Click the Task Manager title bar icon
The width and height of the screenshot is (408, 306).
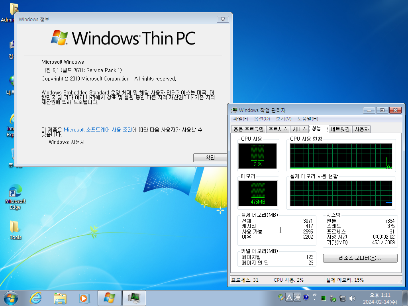pyautogui.click(x=234, y=110)
